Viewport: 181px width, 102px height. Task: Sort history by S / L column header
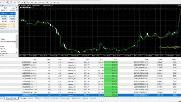[x=102, y=59]
